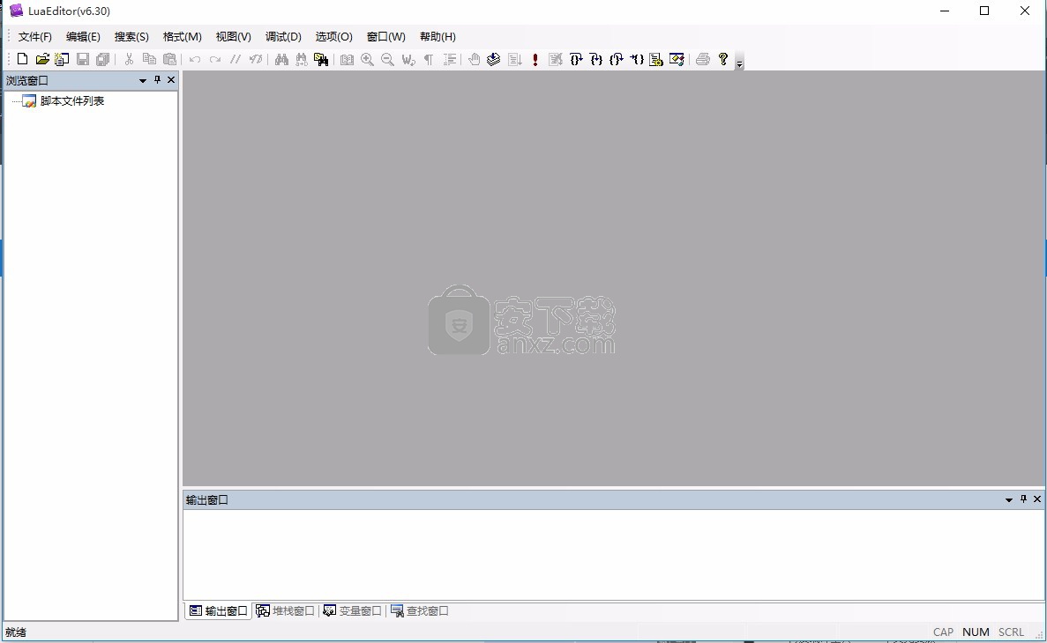
Task: Click the clipboard paste icon
Action: (x=169, y=59)
